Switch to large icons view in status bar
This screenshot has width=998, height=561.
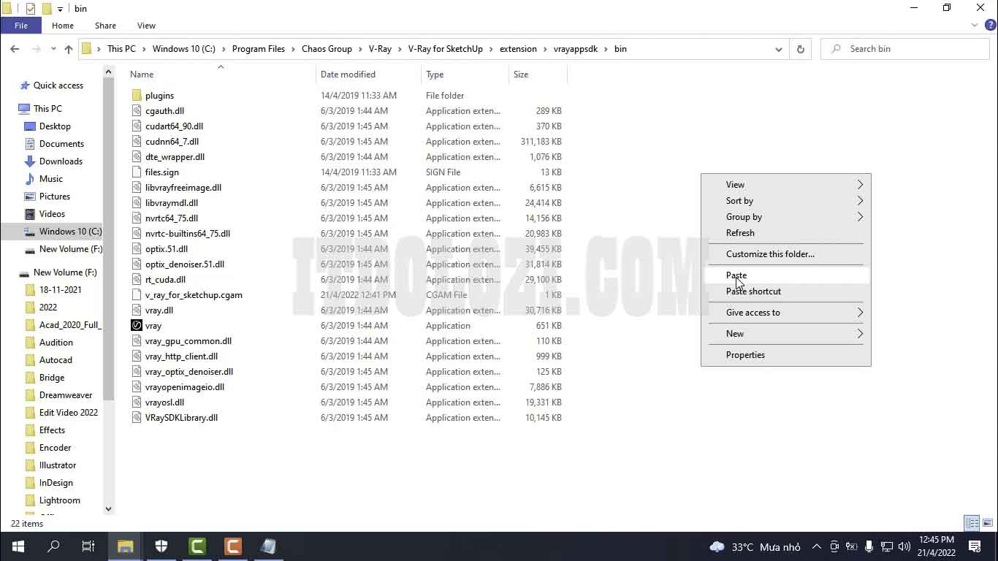988,523
